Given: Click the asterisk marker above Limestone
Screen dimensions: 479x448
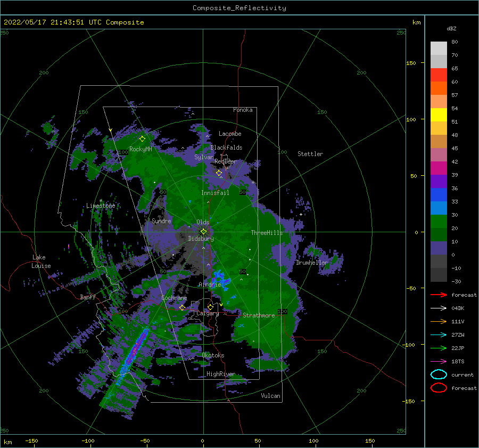Looking at the screenshot, I should [x=101, y=201].
